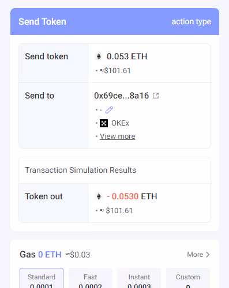Open recipient address in block explorer icon
The image size is (229, 288).
(156, 96)
